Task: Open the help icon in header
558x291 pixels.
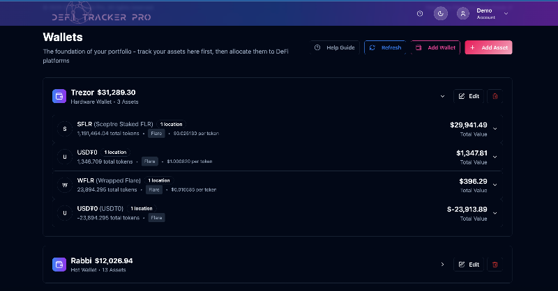Action: (x=420, y=13)
